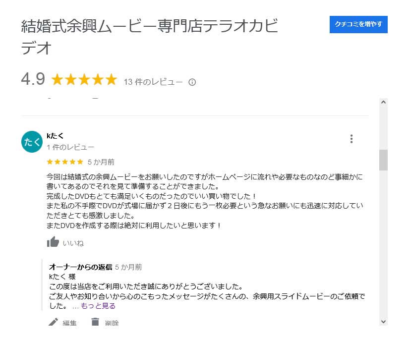
Task: Click the 削除 delete trash icon
Action: [x=94, y=323]
